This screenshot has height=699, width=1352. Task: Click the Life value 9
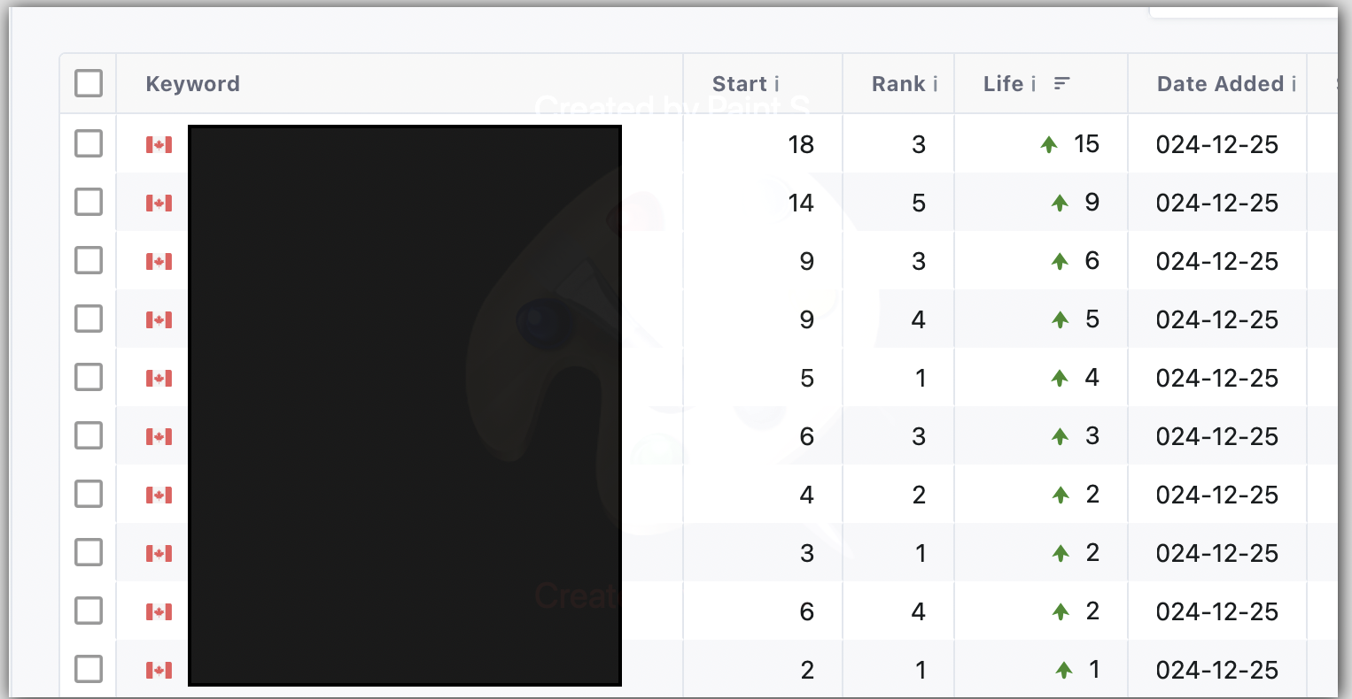[x=1092, y=203]
